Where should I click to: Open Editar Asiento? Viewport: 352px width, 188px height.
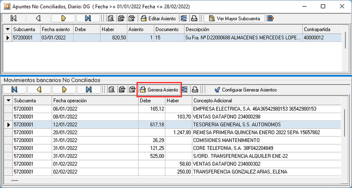pyautogui.click(x=159, y=18)
